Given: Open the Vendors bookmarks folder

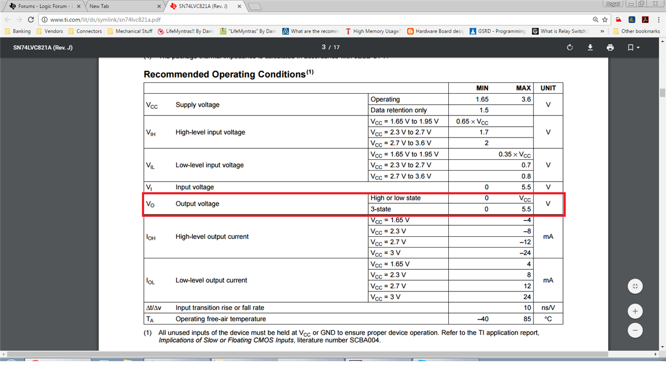Looking at the screenshot, I should pos(49,31).
